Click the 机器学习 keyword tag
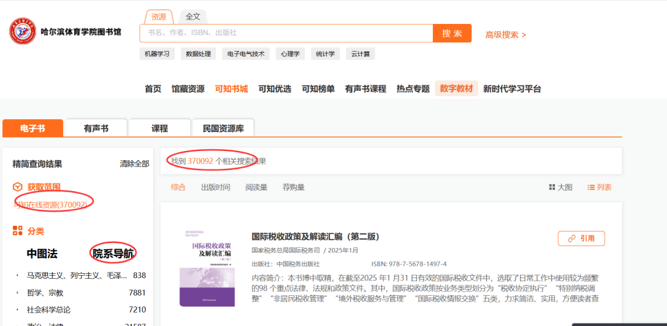The width and height of the screenshot is (667, 326). 157,54
